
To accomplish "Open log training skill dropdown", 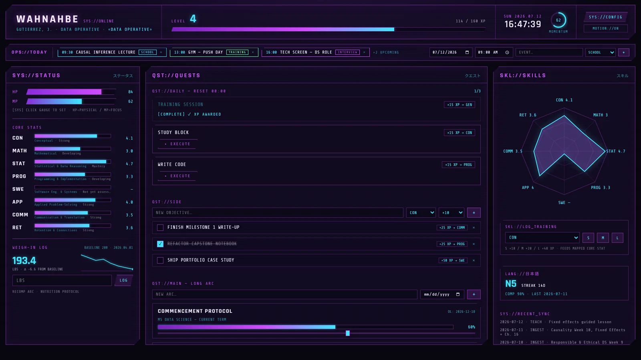I will [x=542, y=238].
